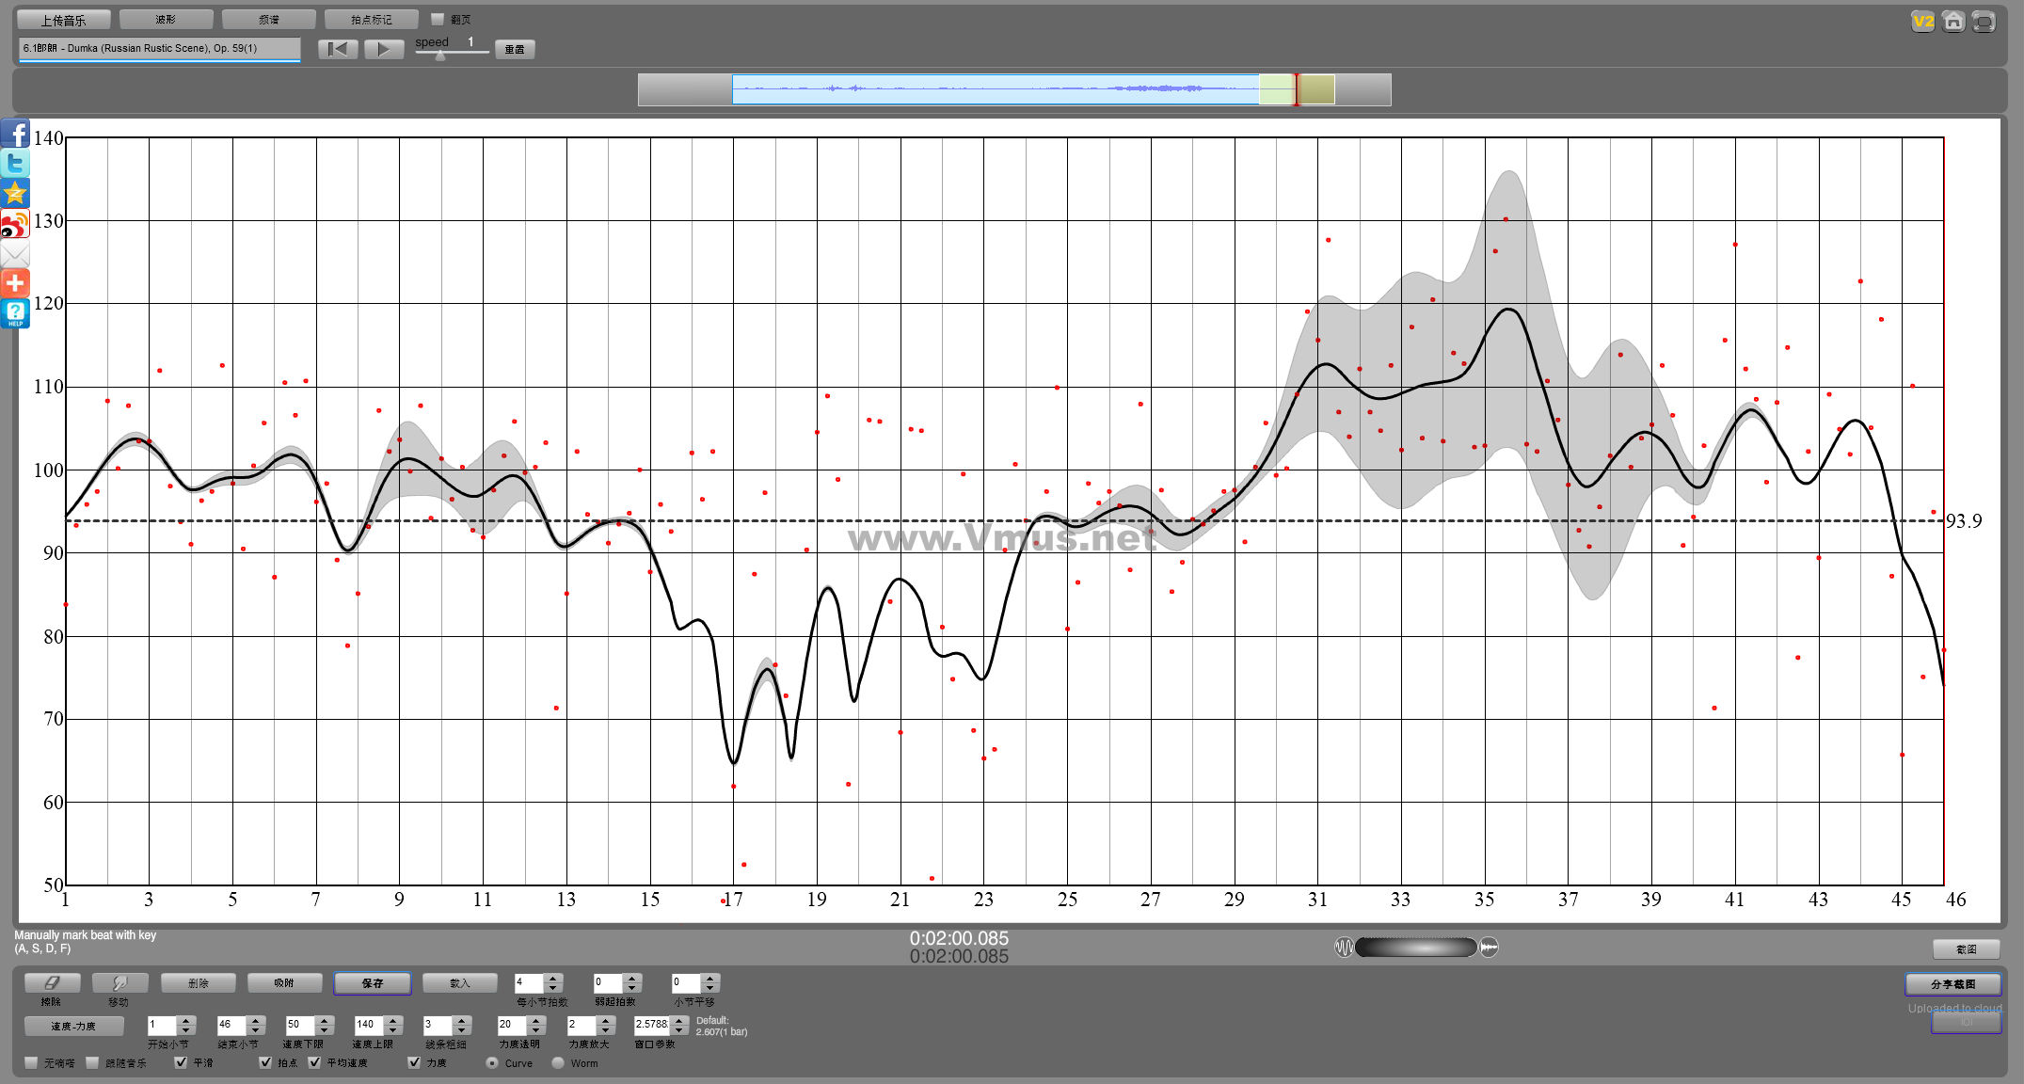2024x1084 pixels.
Task: Open the Weibo share icon
Action: (15, 224)
